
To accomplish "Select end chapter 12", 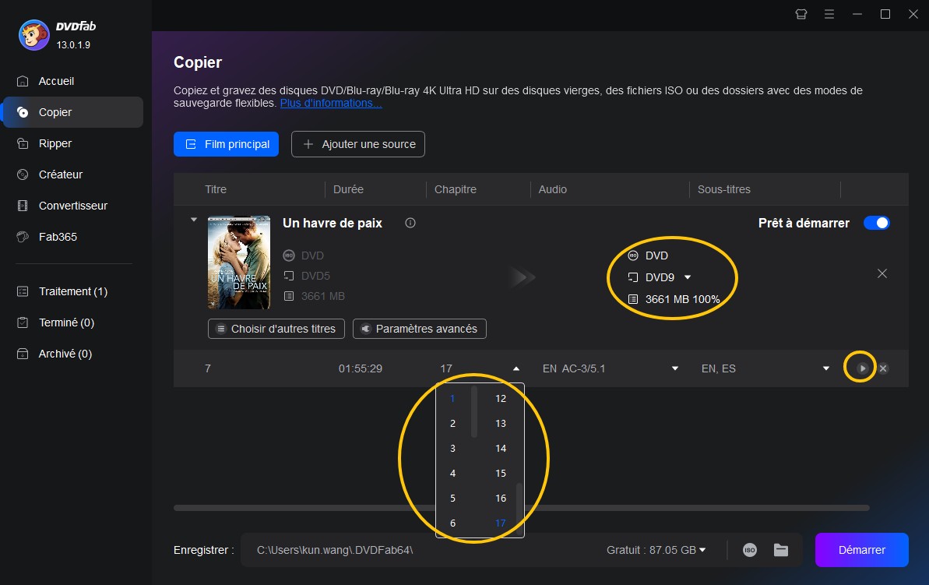I will click(501, 398).
